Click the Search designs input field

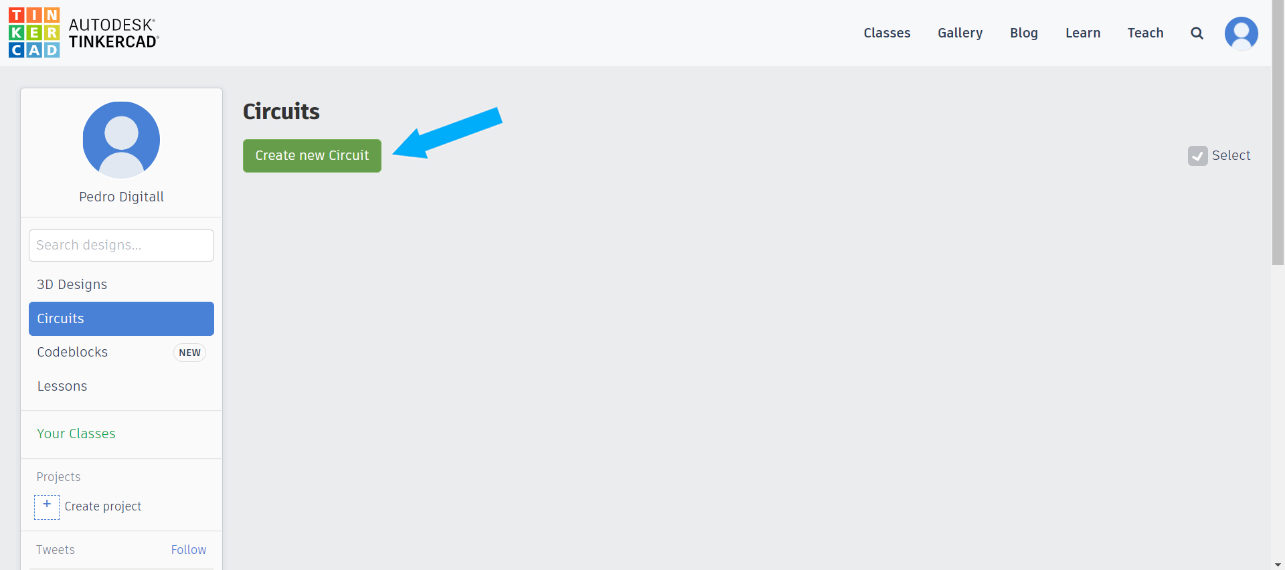pos(121,246)
